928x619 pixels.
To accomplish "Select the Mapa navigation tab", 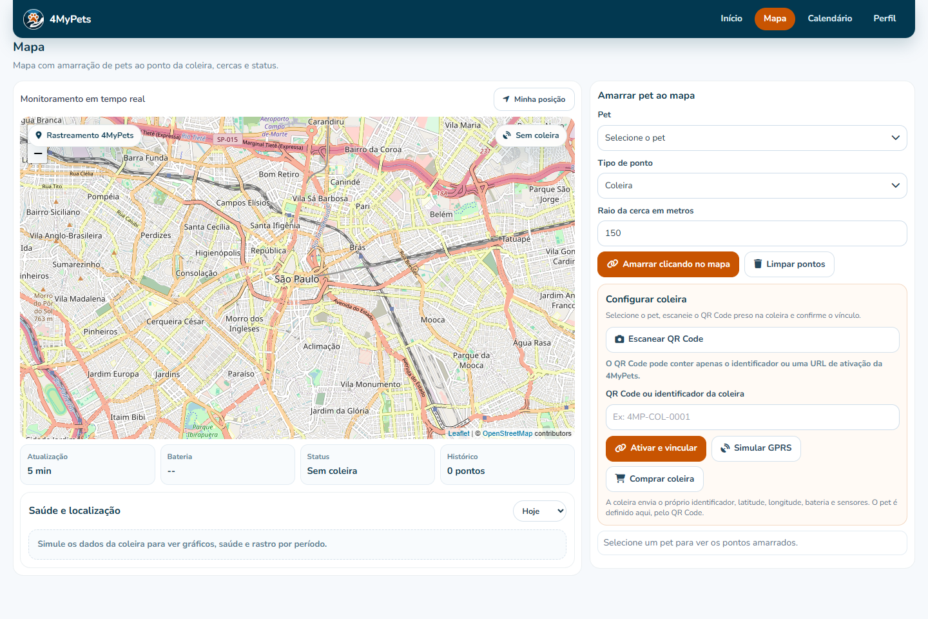I will point(775,19).
